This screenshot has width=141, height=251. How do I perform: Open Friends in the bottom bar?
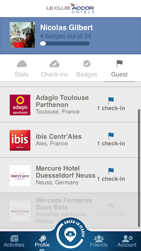pos(99,241)
